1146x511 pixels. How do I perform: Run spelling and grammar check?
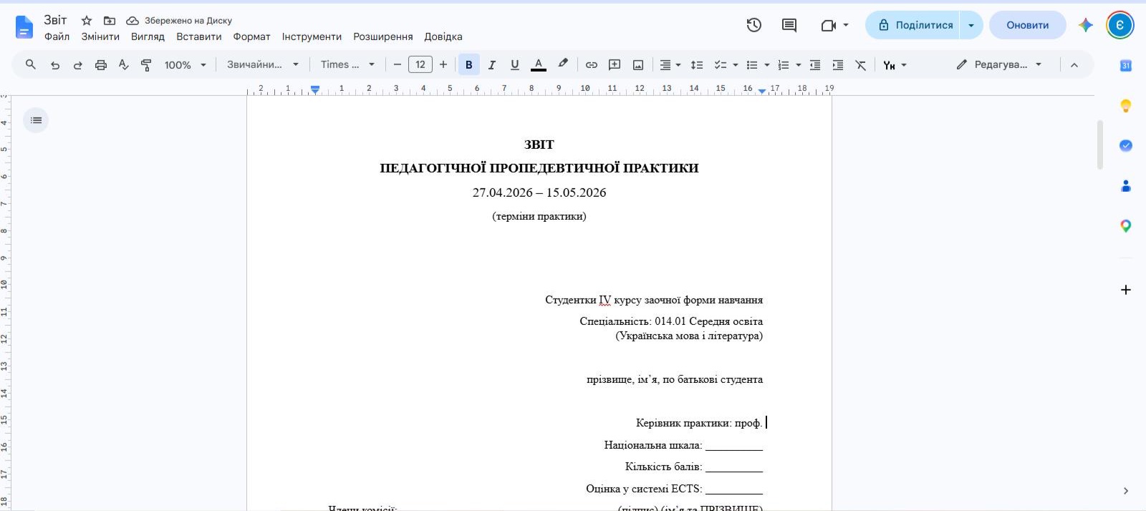pyautogui.click(x=123, y=64)
